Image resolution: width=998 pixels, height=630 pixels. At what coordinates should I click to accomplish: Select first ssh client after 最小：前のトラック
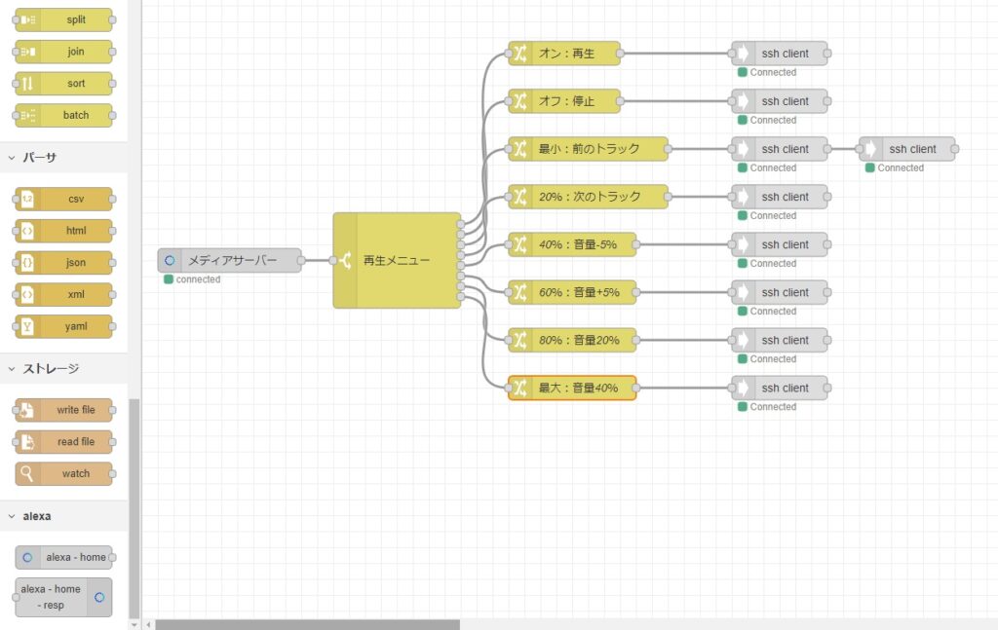780,149
